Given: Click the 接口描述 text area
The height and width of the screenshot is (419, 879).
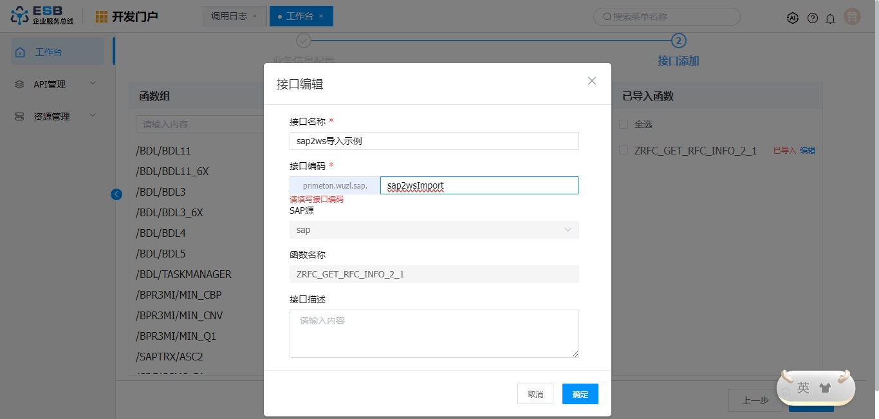Looking at the screenshot, I should (x=434, y=333).
